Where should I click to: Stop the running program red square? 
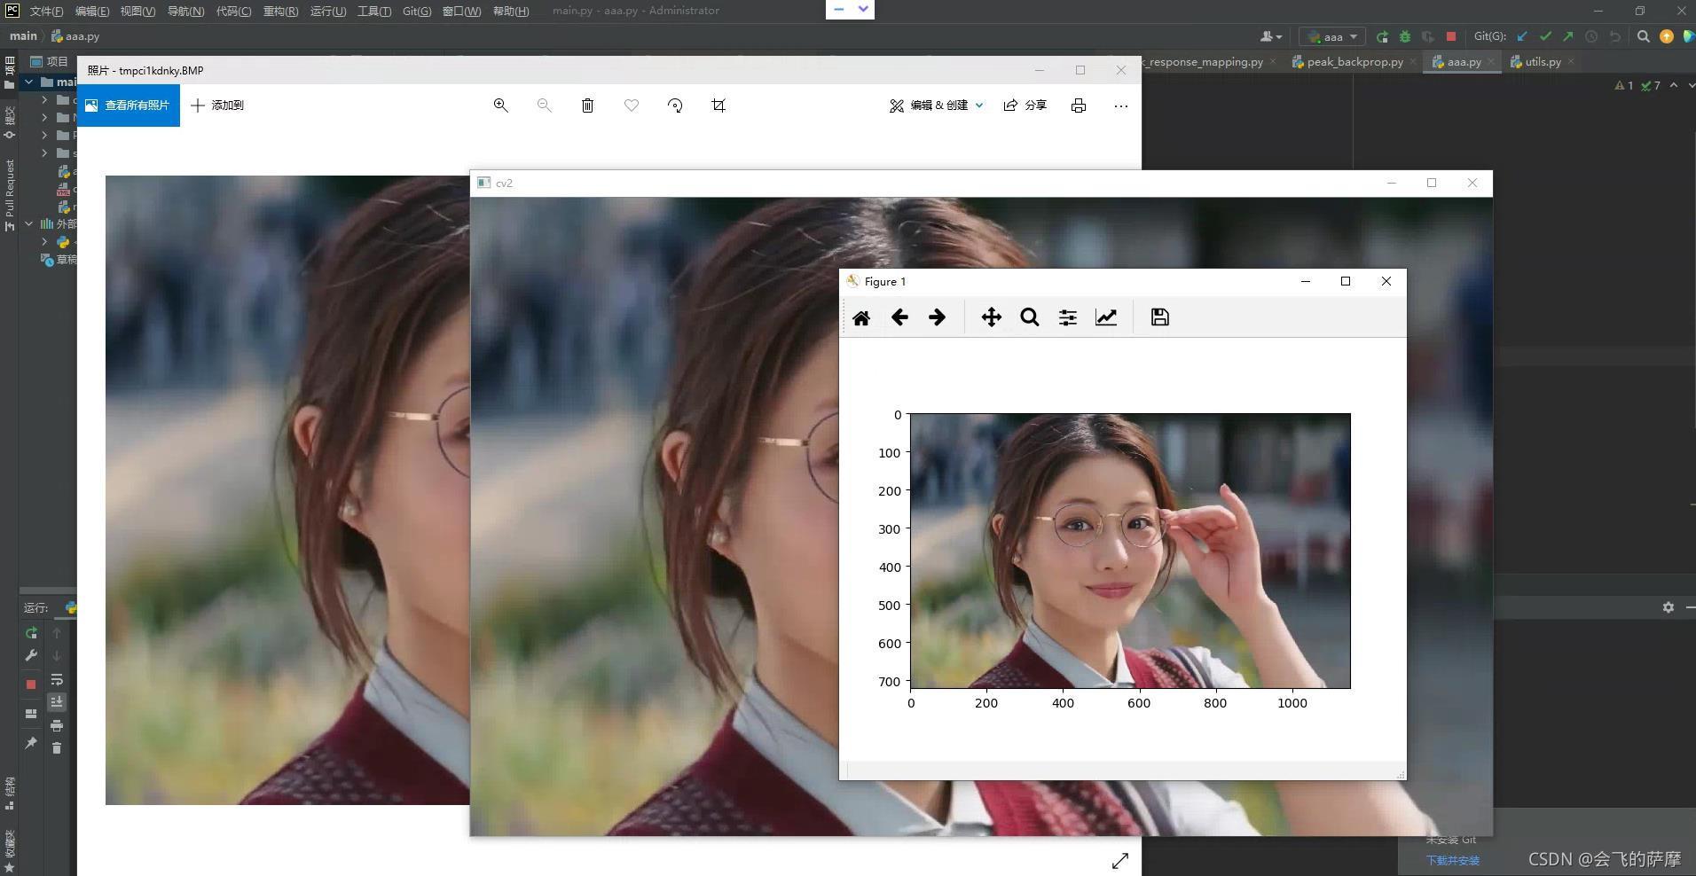(x=1451, y=36)
